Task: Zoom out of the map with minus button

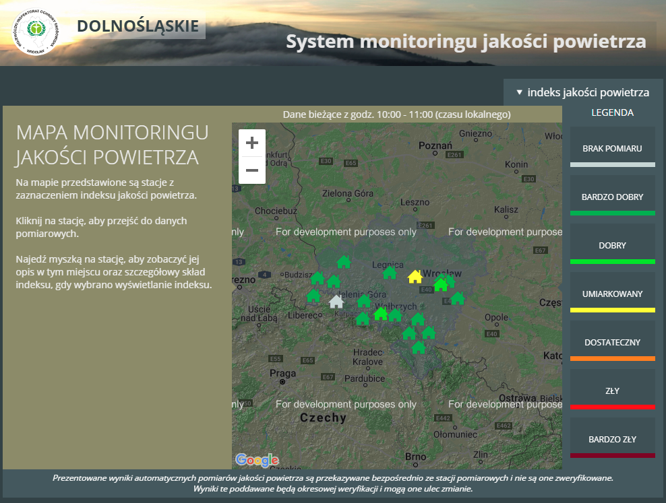Action: coord(252,170)
